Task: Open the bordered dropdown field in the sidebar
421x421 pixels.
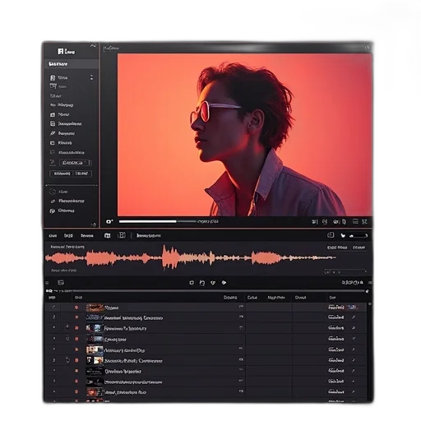Action: pyautogui.click(x=76, y=163)
